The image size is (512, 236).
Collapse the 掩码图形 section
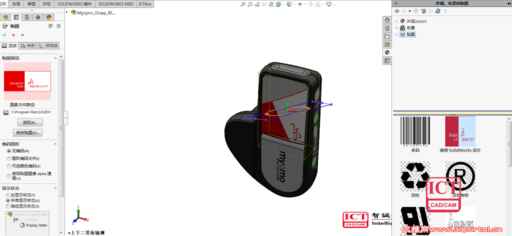[x=55, y=144]
